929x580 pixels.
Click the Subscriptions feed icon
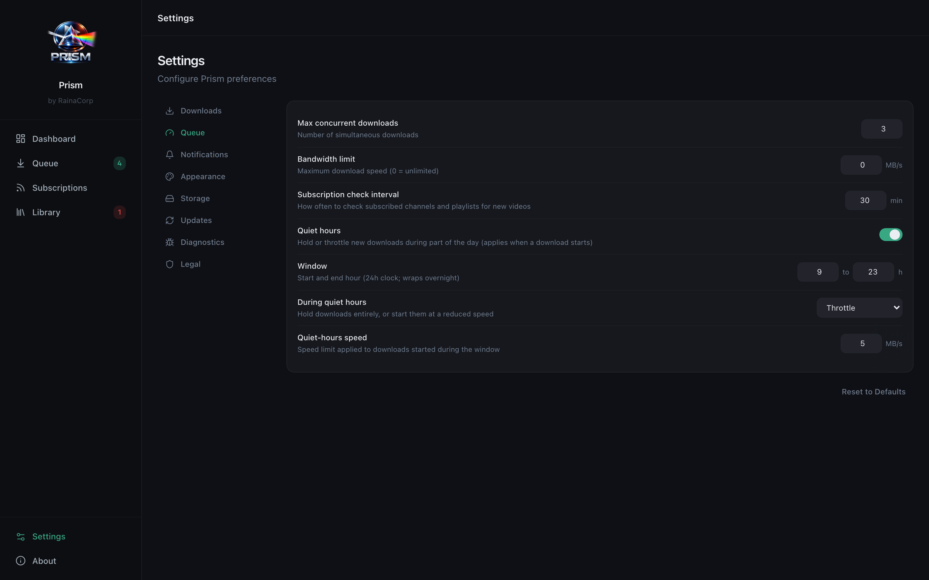21,188
